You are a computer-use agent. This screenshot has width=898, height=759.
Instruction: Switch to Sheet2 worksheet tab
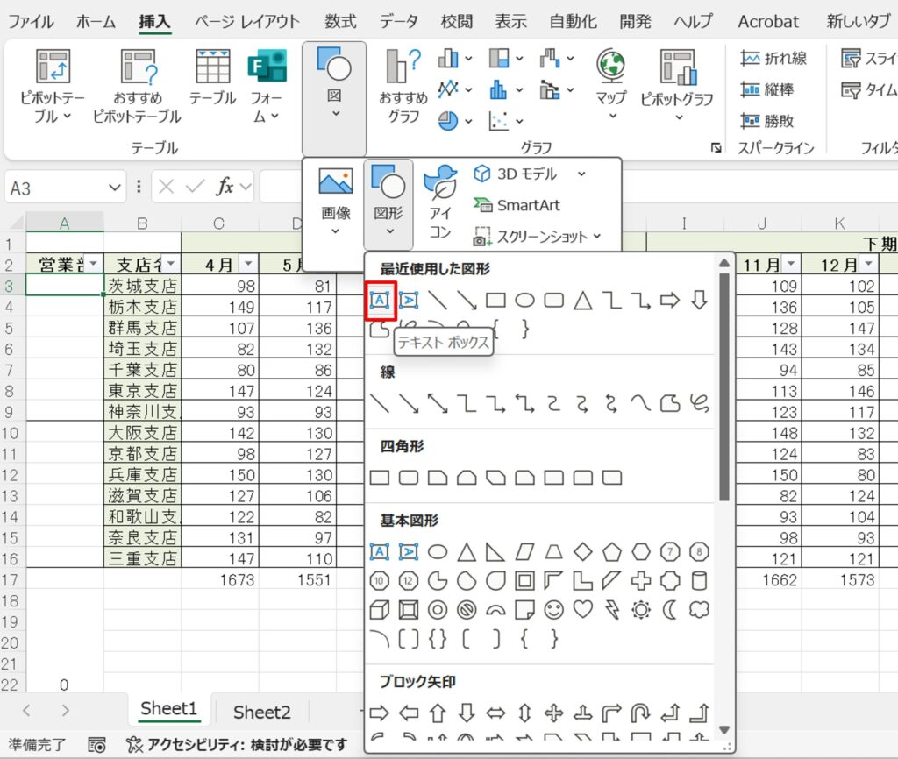[261, 712]
